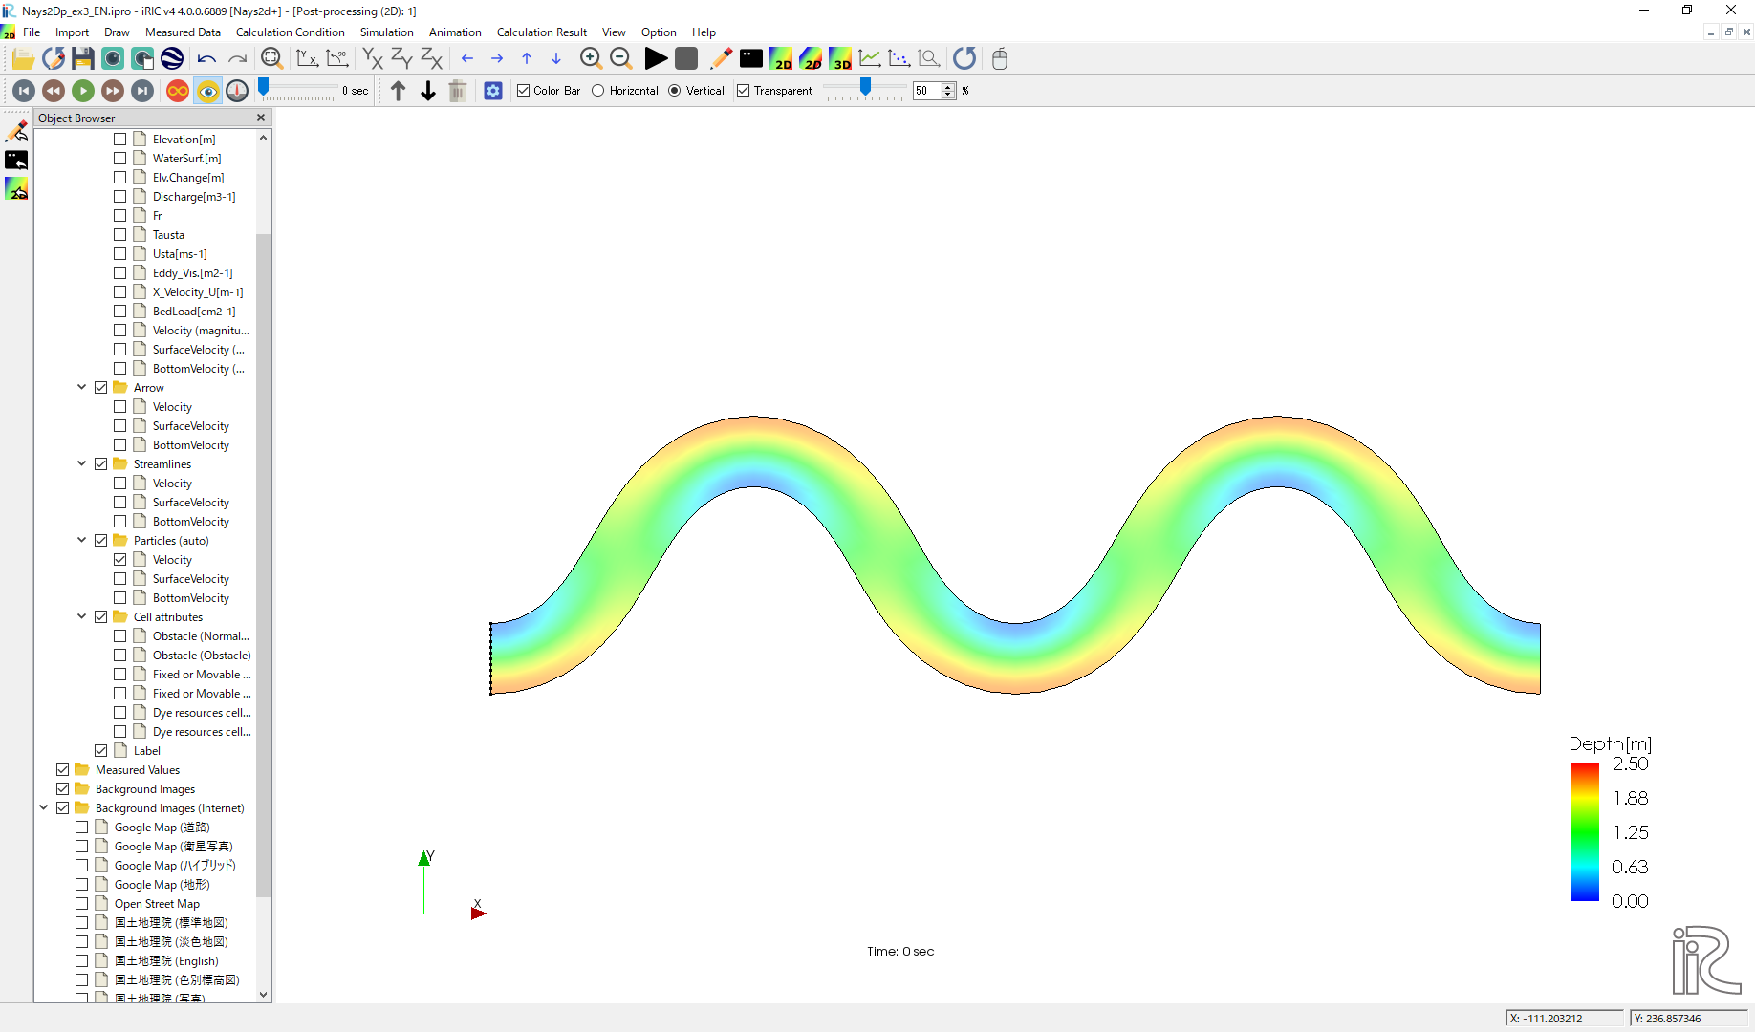The height and width of the screenshot is (1032, 1755).
Task: Click the black move item down arrow
Action: pyautogui.click(x=428, y=91)
